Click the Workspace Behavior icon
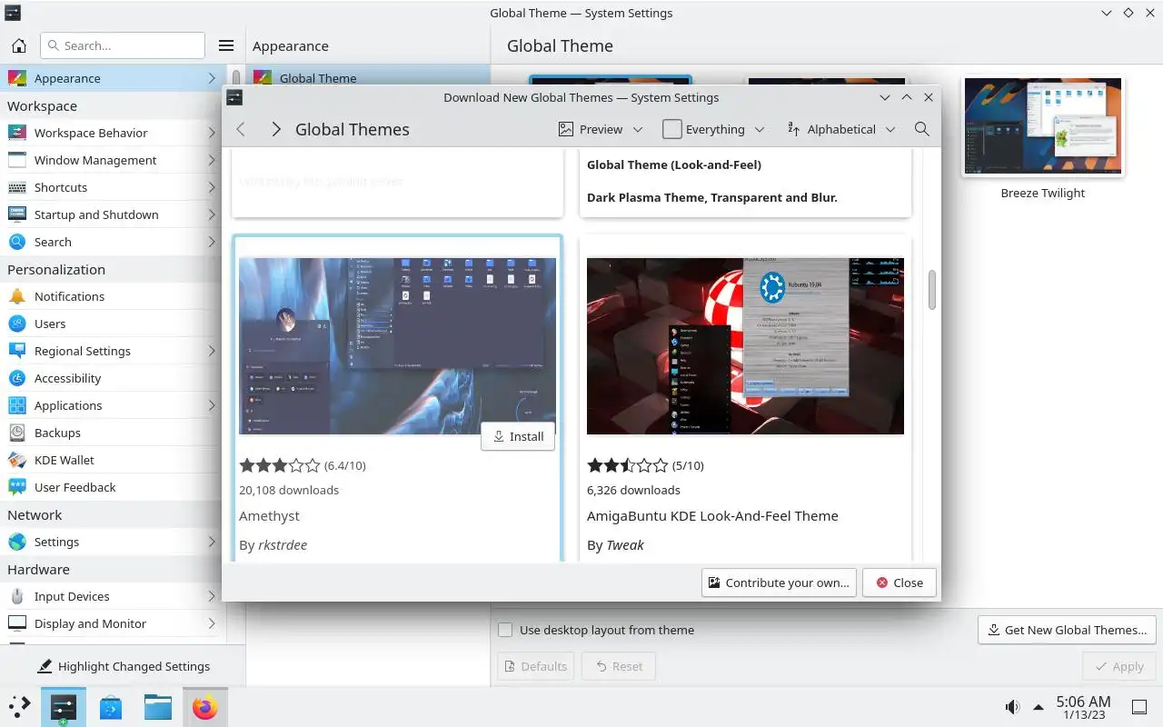1163x727 pixels. [17, 133]
